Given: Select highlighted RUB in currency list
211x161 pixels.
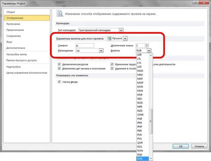Looking at the screenshot, I should click(143, 159).
